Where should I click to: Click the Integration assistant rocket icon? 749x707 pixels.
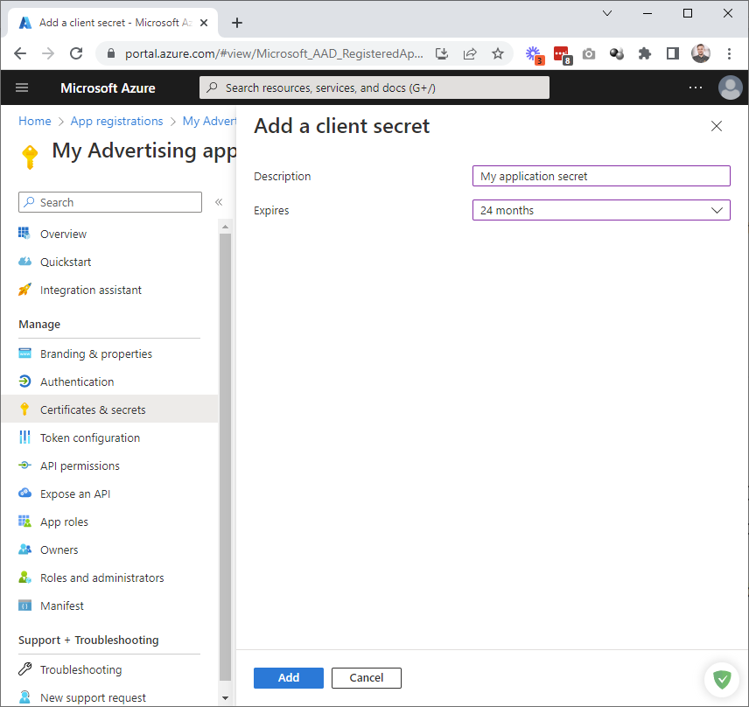coord(24,290)
